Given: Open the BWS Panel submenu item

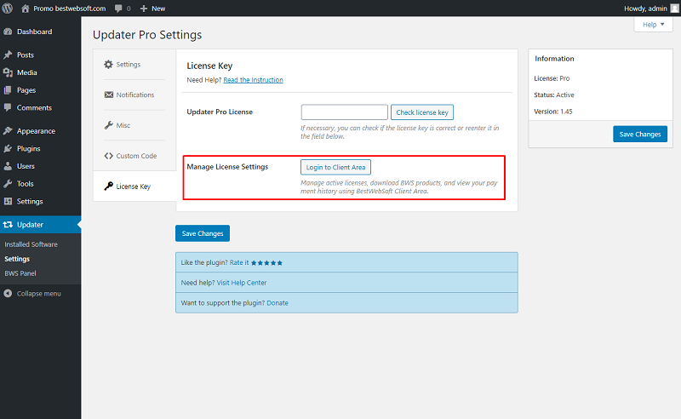Looking at the screenshot, I should (x=20, y=273).
